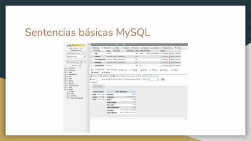
Task: Click Change pencil for District row
Action: 161,63
